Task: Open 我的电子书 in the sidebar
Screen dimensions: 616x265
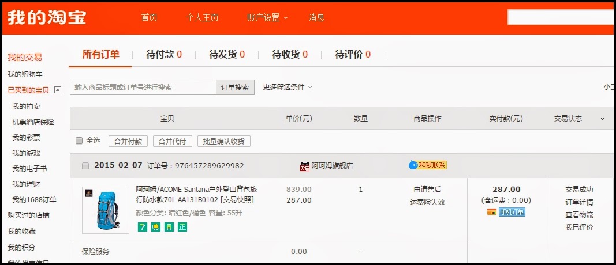Action: 29,169
